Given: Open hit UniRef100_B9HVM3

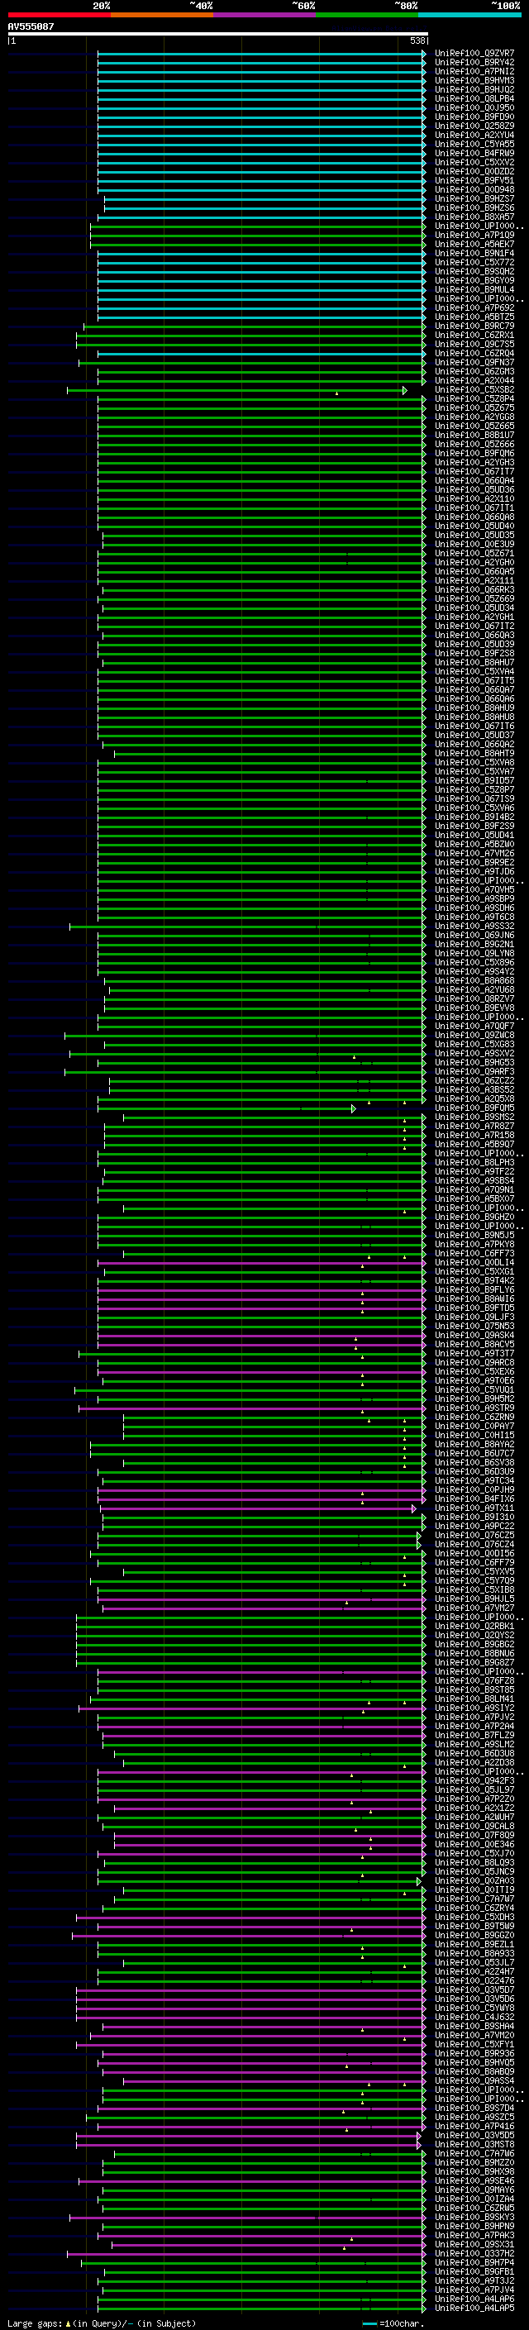Looking at the screenshot, I should tap(474, 80).
